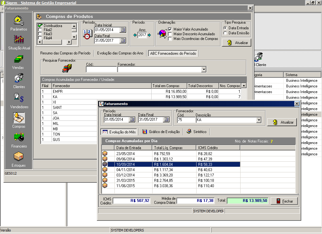
Task: Open the Financeiro module icon
Action: click(19, 137)
